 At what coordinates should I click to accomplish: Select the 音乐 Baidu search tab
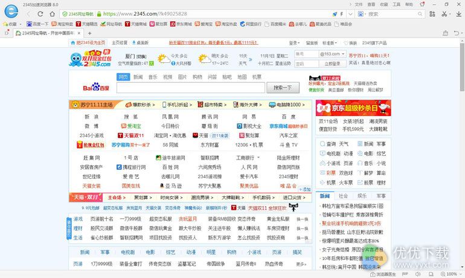pos(153,77)
